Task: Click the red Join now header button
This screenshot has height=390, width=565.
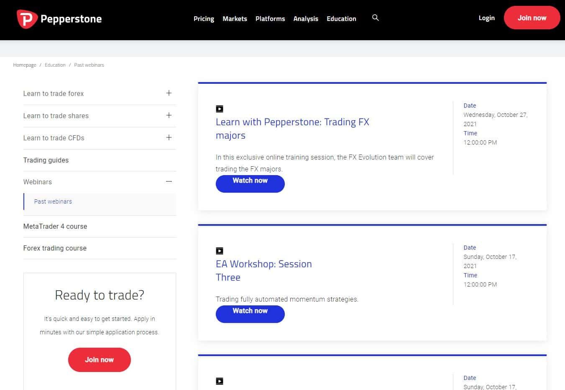Action: click(532, 18)
